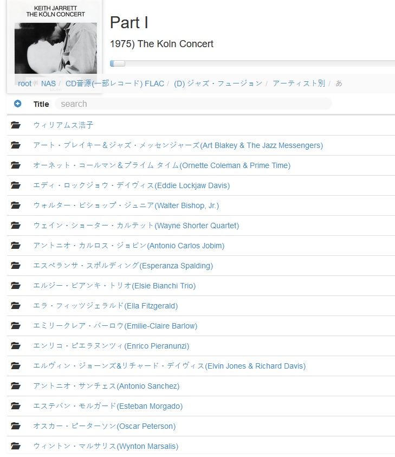Go to root in the breadcrumb

click(24, 83)
